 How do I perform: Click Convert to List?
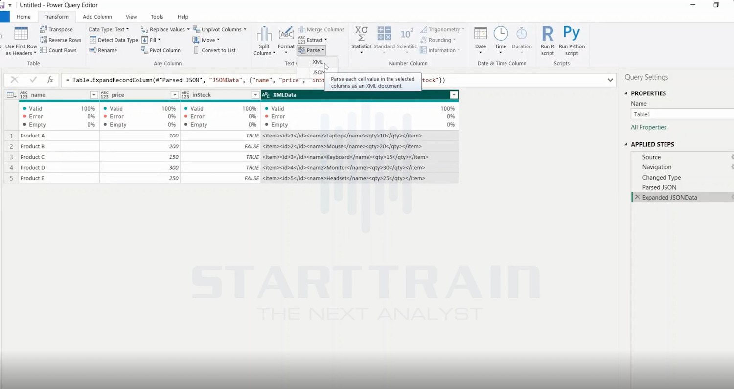click(214, 50)
